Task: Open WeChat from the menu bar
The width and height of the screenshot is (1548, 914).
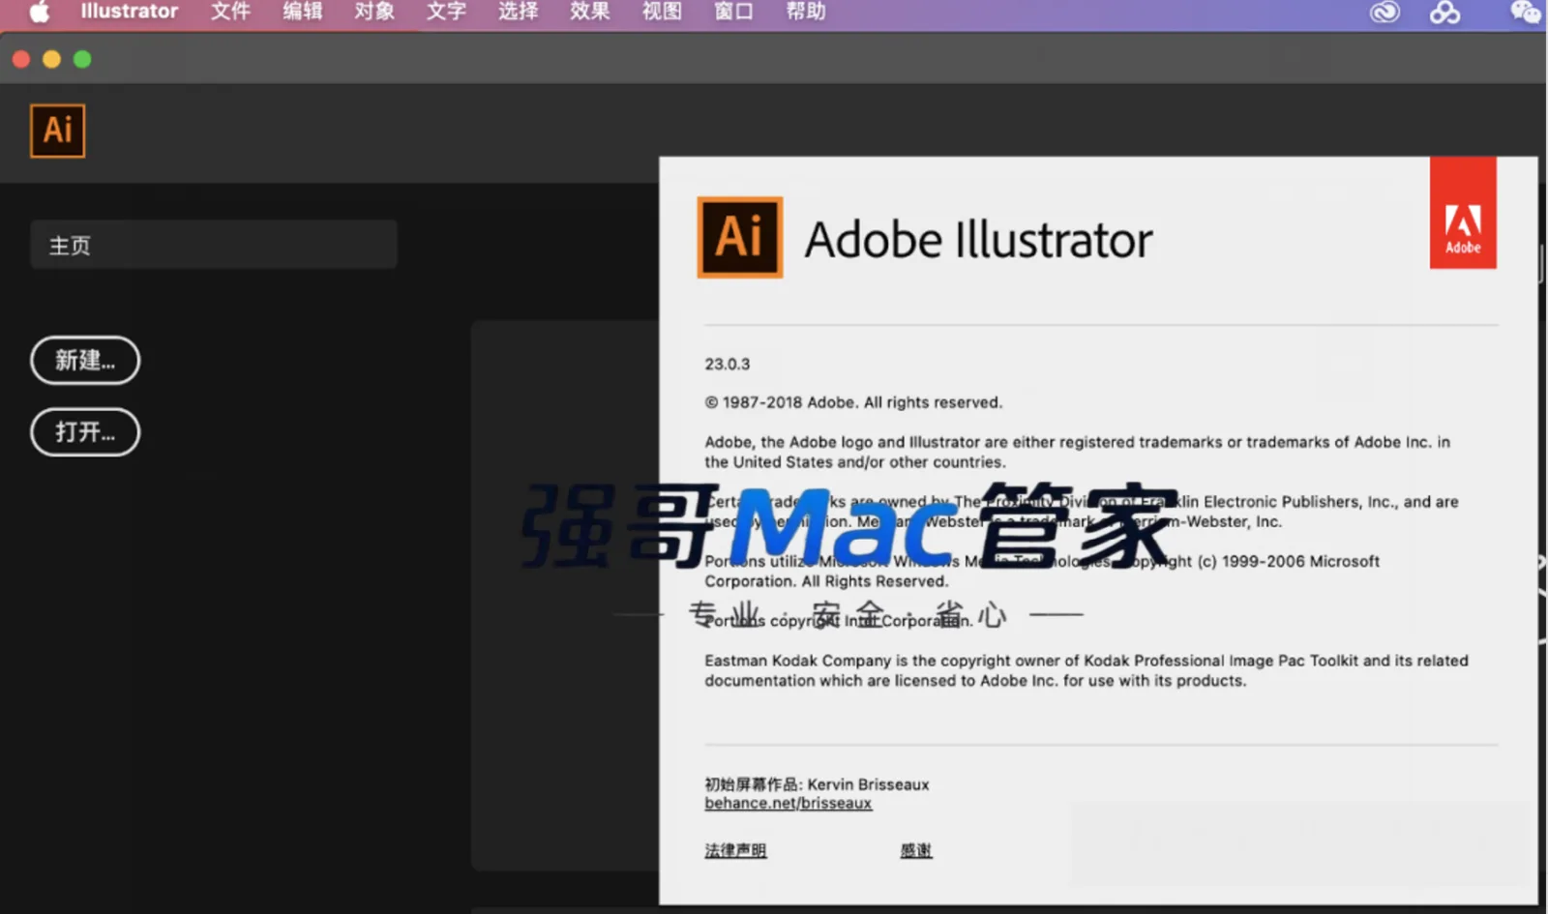Action: 1525,12
